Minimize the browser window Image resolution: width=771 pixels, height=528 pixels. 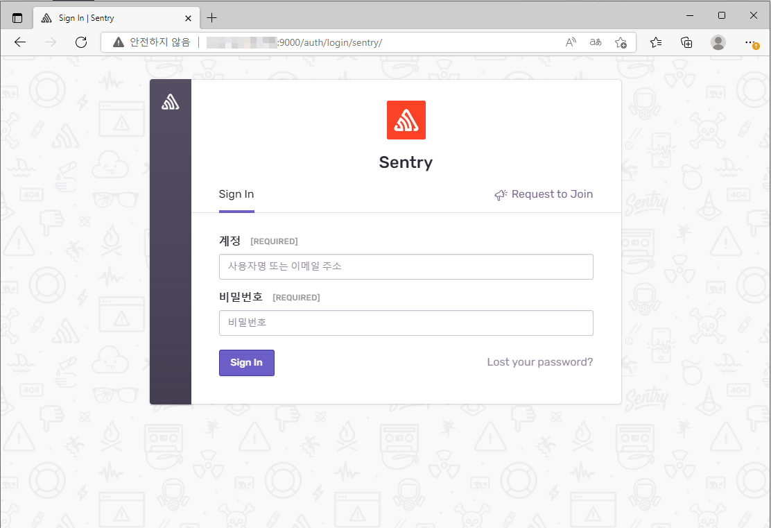(690, 15)
